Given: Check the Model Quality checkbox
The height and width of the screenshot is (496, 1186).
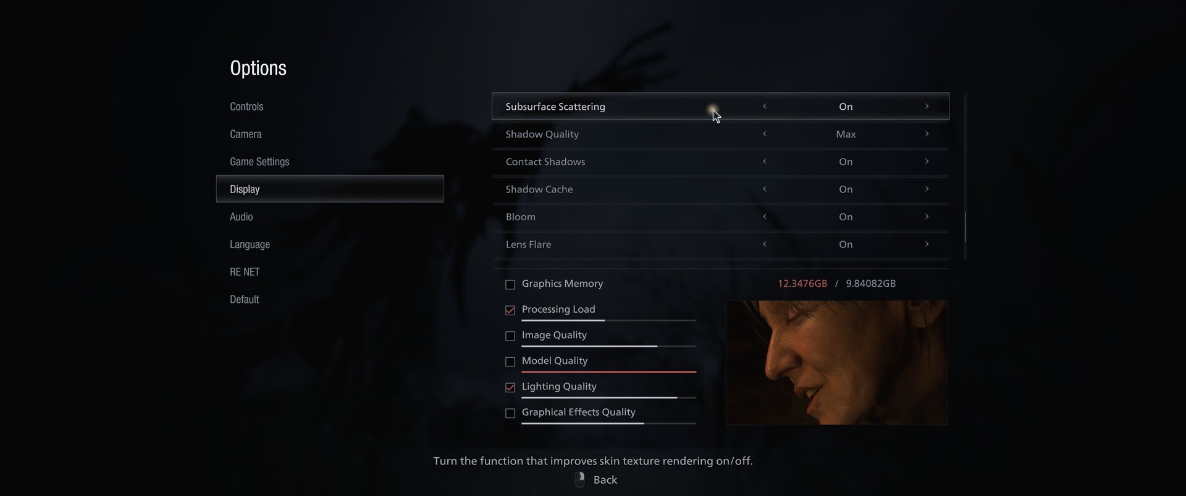Looking at the screenshot, I should [510, 362].
